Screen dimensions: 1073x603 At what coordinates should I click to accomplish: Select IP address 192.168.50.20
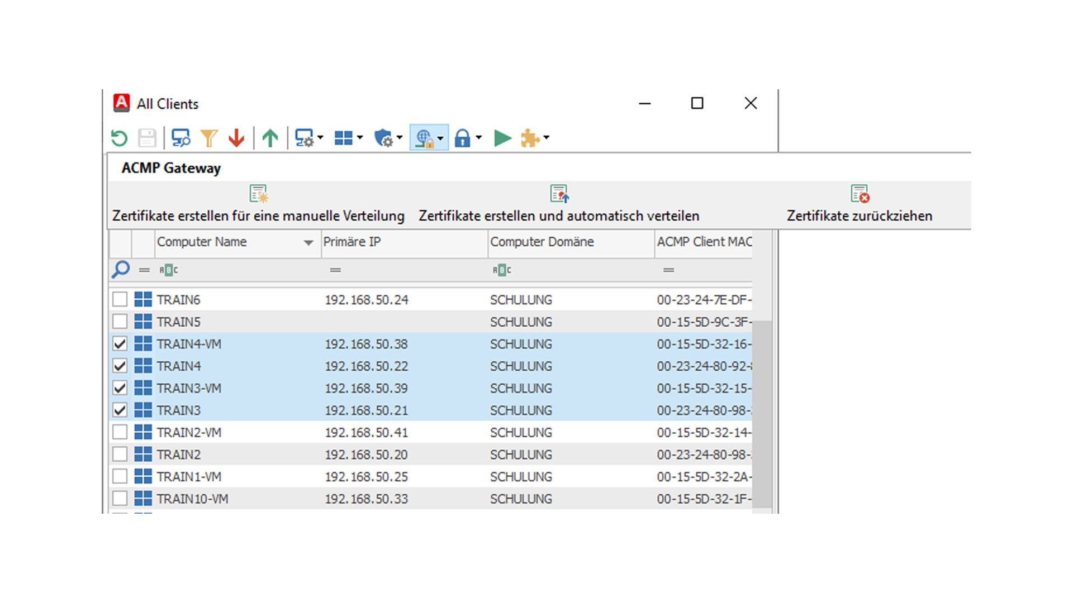coord(367,455)
